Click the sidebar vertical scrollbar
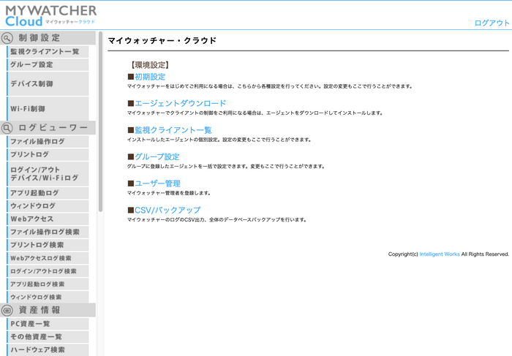Image resolution: width=512 pixels, height=356 pixels. 100,117
